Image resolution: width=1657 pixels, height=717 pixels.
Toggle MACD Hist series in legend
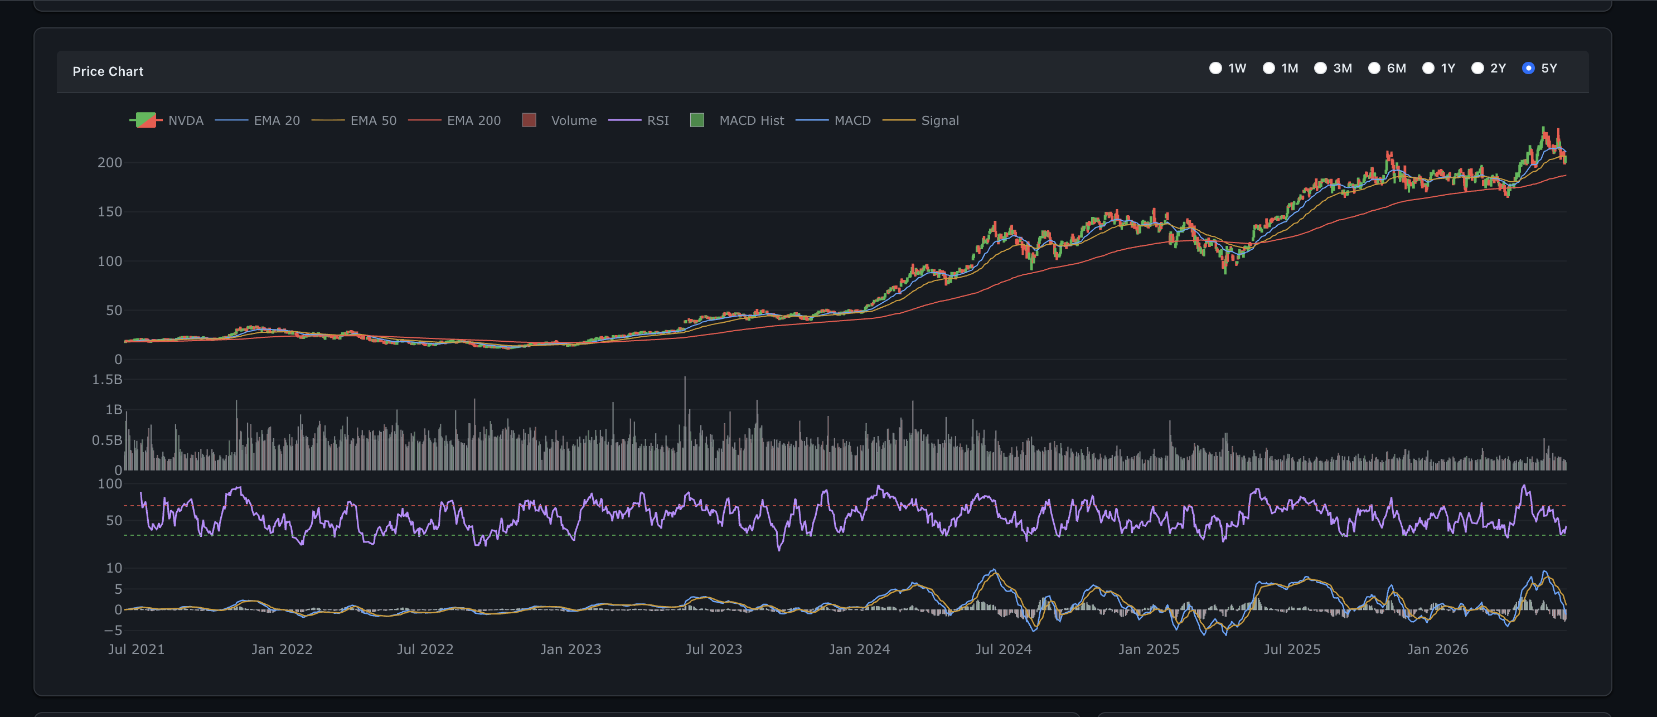tap(737, 120)
